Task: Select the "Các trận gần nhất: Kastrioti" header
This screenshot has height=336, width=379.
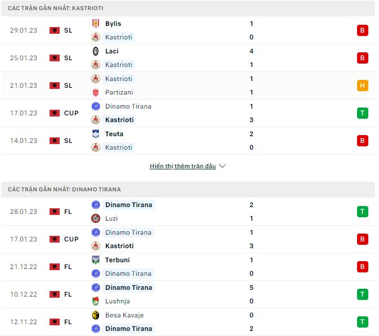Action: (55, 8)
